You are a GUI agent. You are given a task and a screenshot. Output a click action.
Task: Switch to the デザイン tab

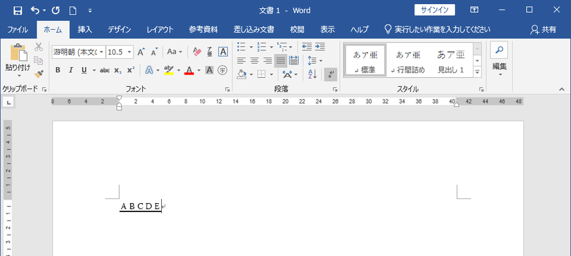119,30
